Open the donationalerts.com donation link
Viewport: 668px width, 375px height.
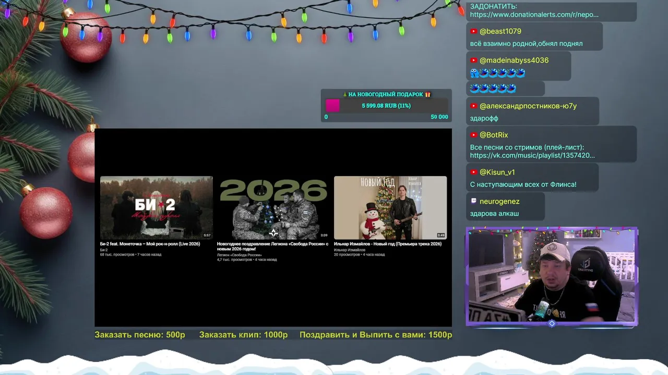pyautogui.click(x=534, y=15)
